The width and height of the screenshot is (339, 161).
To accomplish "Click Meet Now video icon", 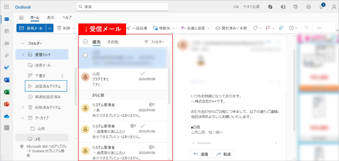I will [x=236, y=7].
